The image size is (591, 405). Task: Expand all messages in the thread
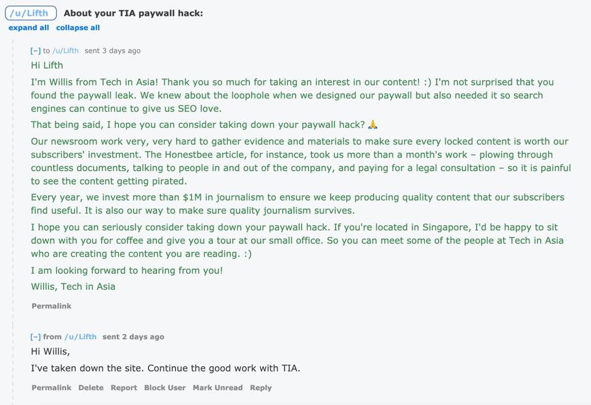tap(29, 28)
